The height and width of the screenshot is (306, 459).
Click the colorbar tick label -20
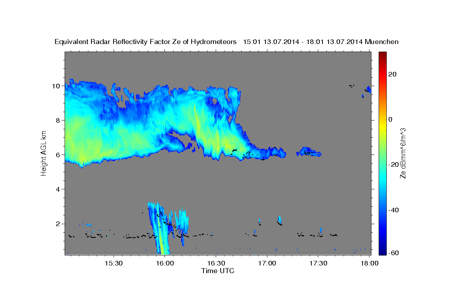pyautogui.click(x=394, y=164)
